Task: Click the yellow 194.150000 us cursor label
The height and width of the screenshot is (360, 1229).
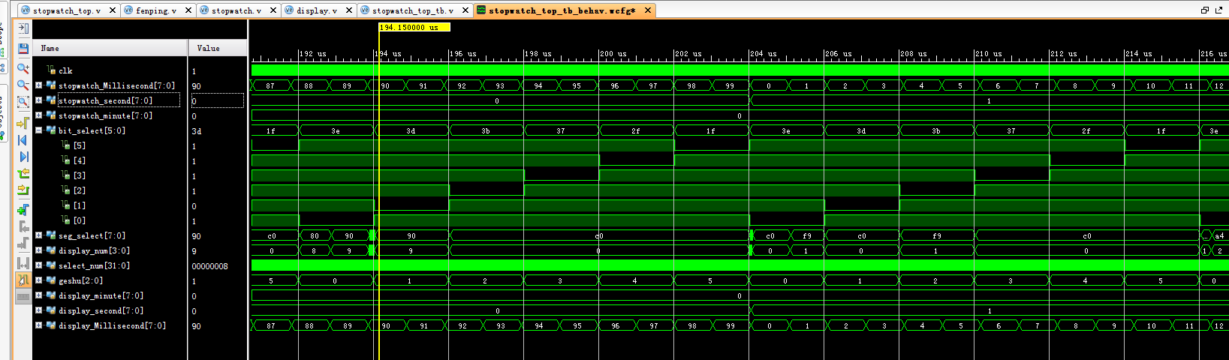Action: click(x=414, y=28)
